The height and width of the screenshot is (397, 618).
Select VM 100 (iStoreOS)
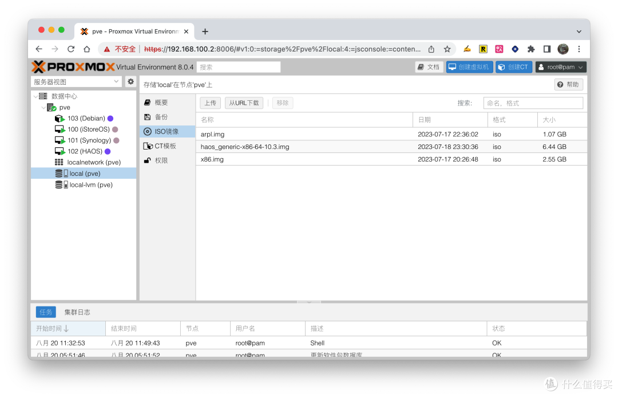click(89, 129)
